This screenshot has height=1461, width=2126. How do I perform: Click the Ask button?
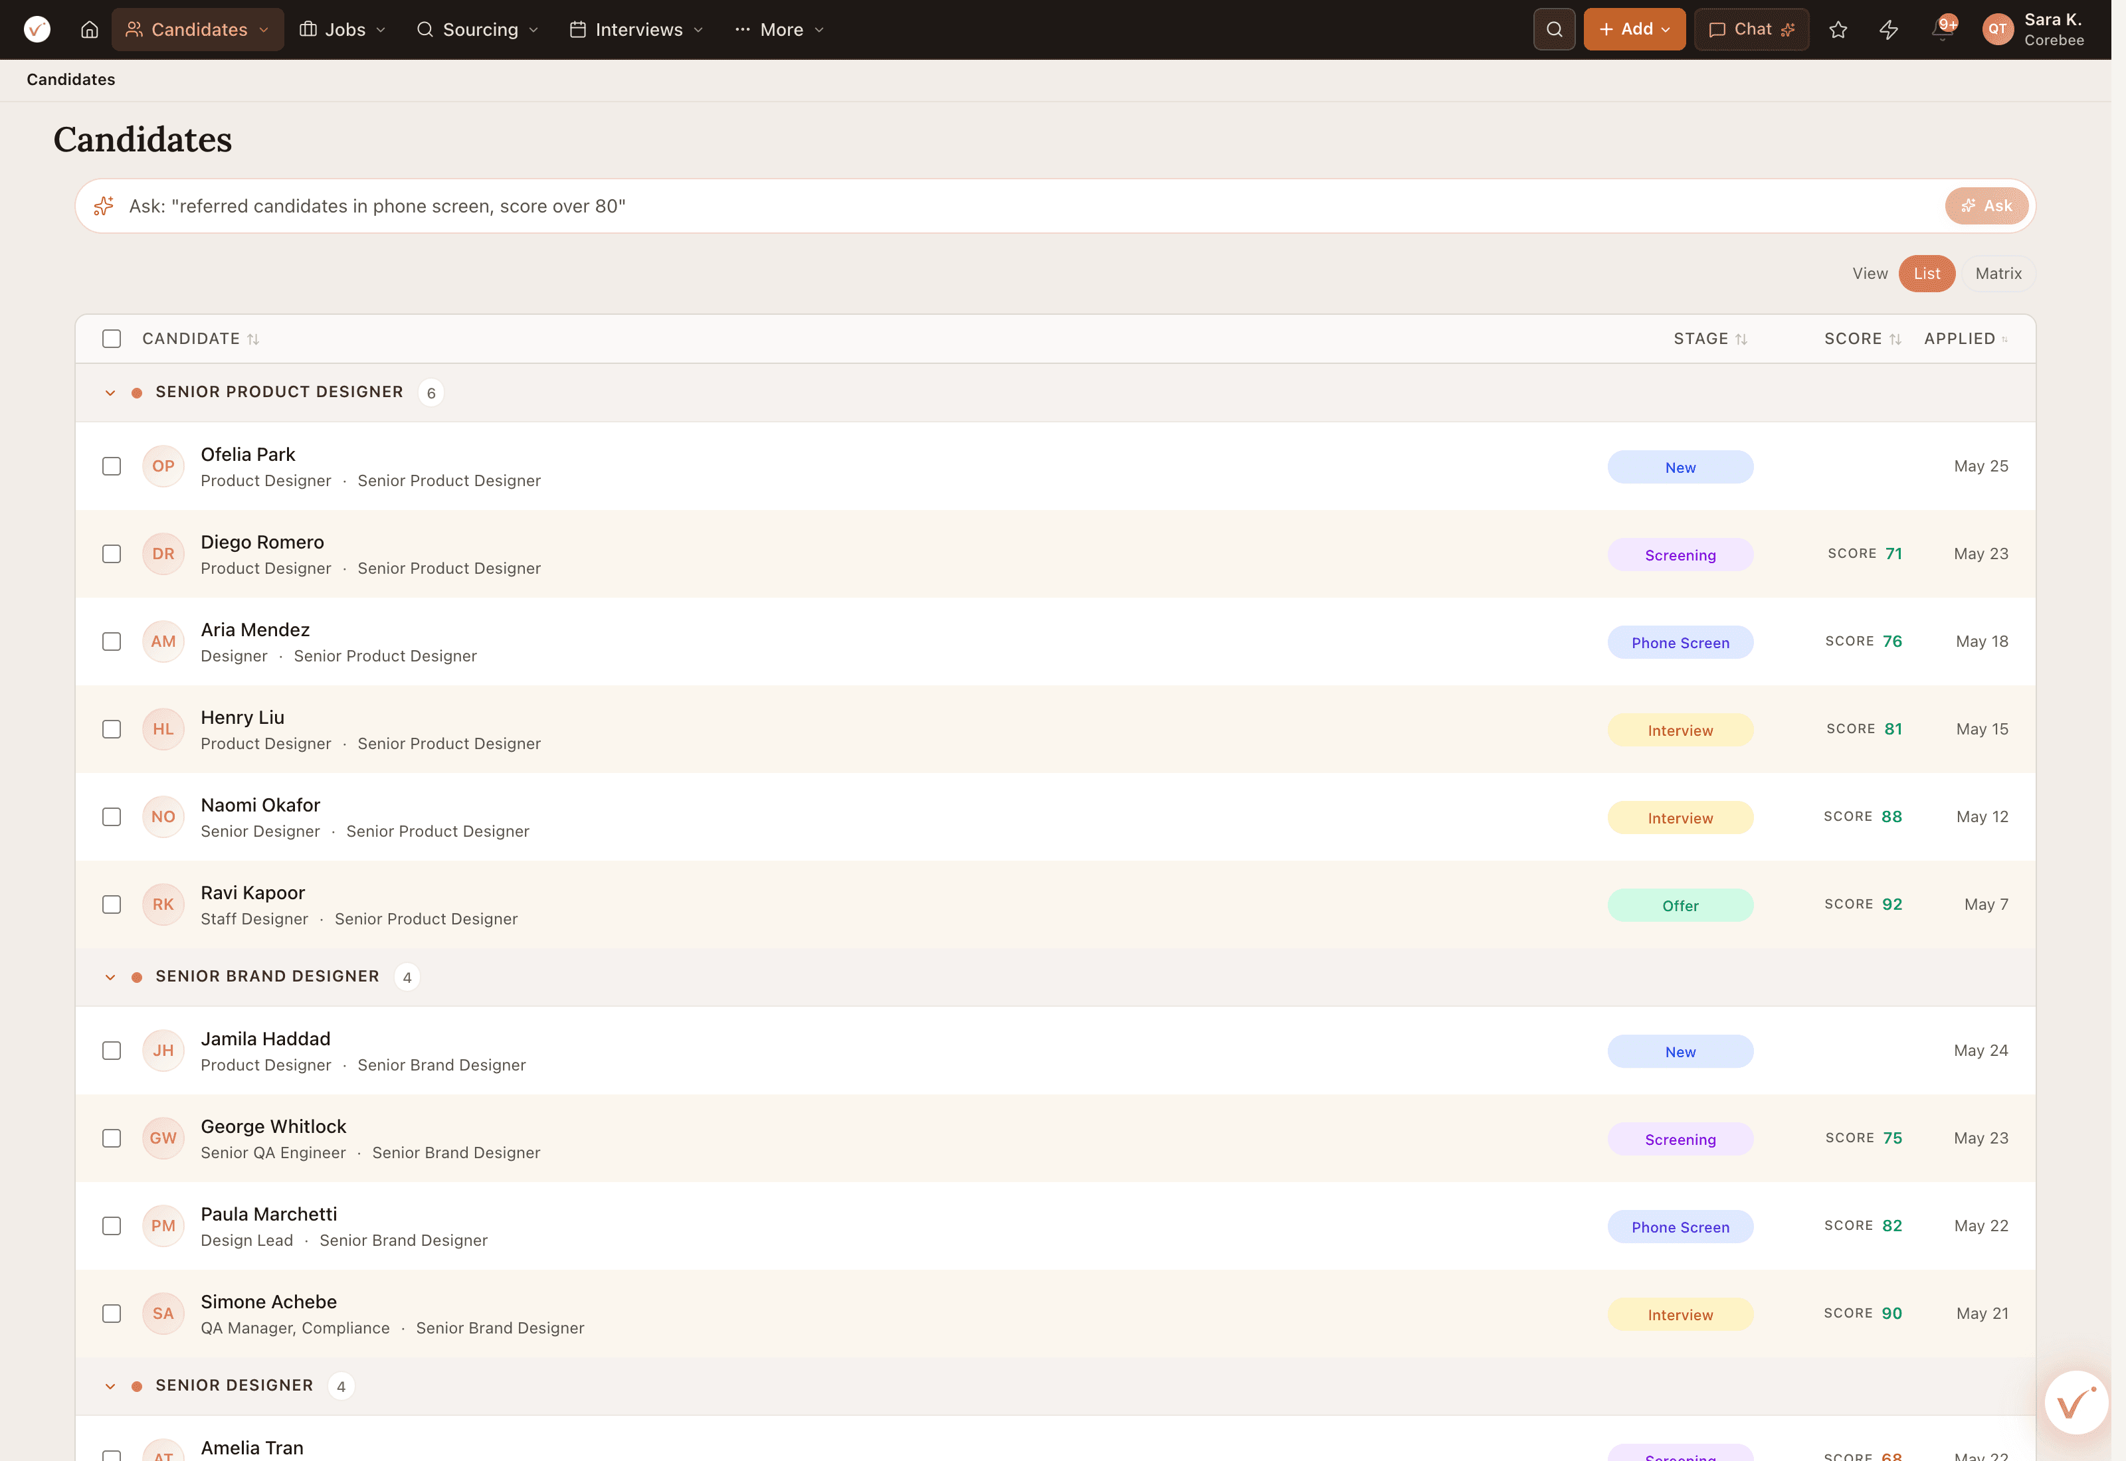(x=1986, y=206)
